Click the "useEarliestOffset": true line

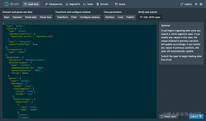pos(23,44)
